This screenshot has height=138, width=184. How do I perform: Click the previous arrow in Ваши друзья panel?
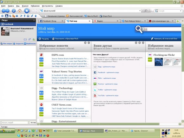coord(136,43)
